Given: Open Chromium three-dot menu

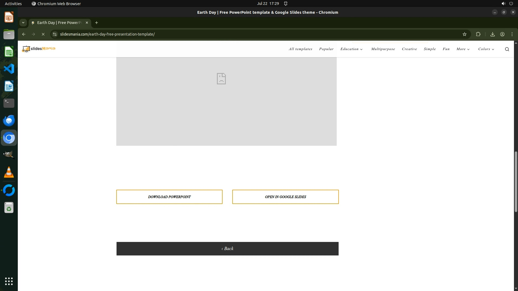Looking at the screenshot, I should [512, 34].
